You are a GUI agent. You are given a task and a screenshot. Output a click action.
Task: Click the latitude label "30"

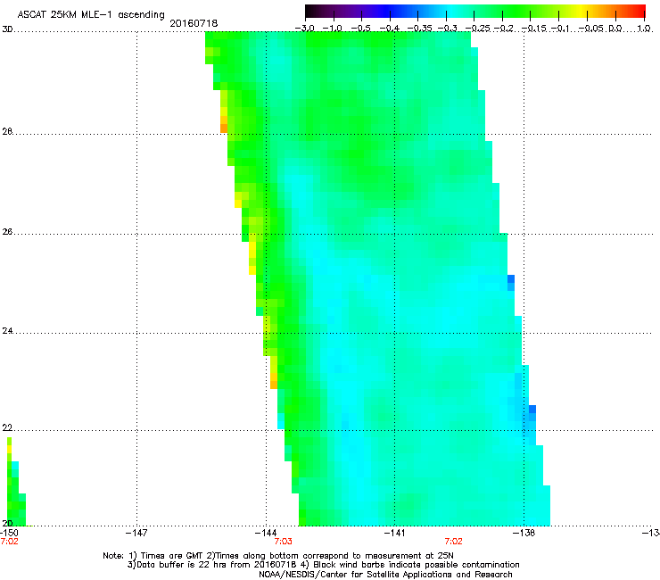click(7, 29)
